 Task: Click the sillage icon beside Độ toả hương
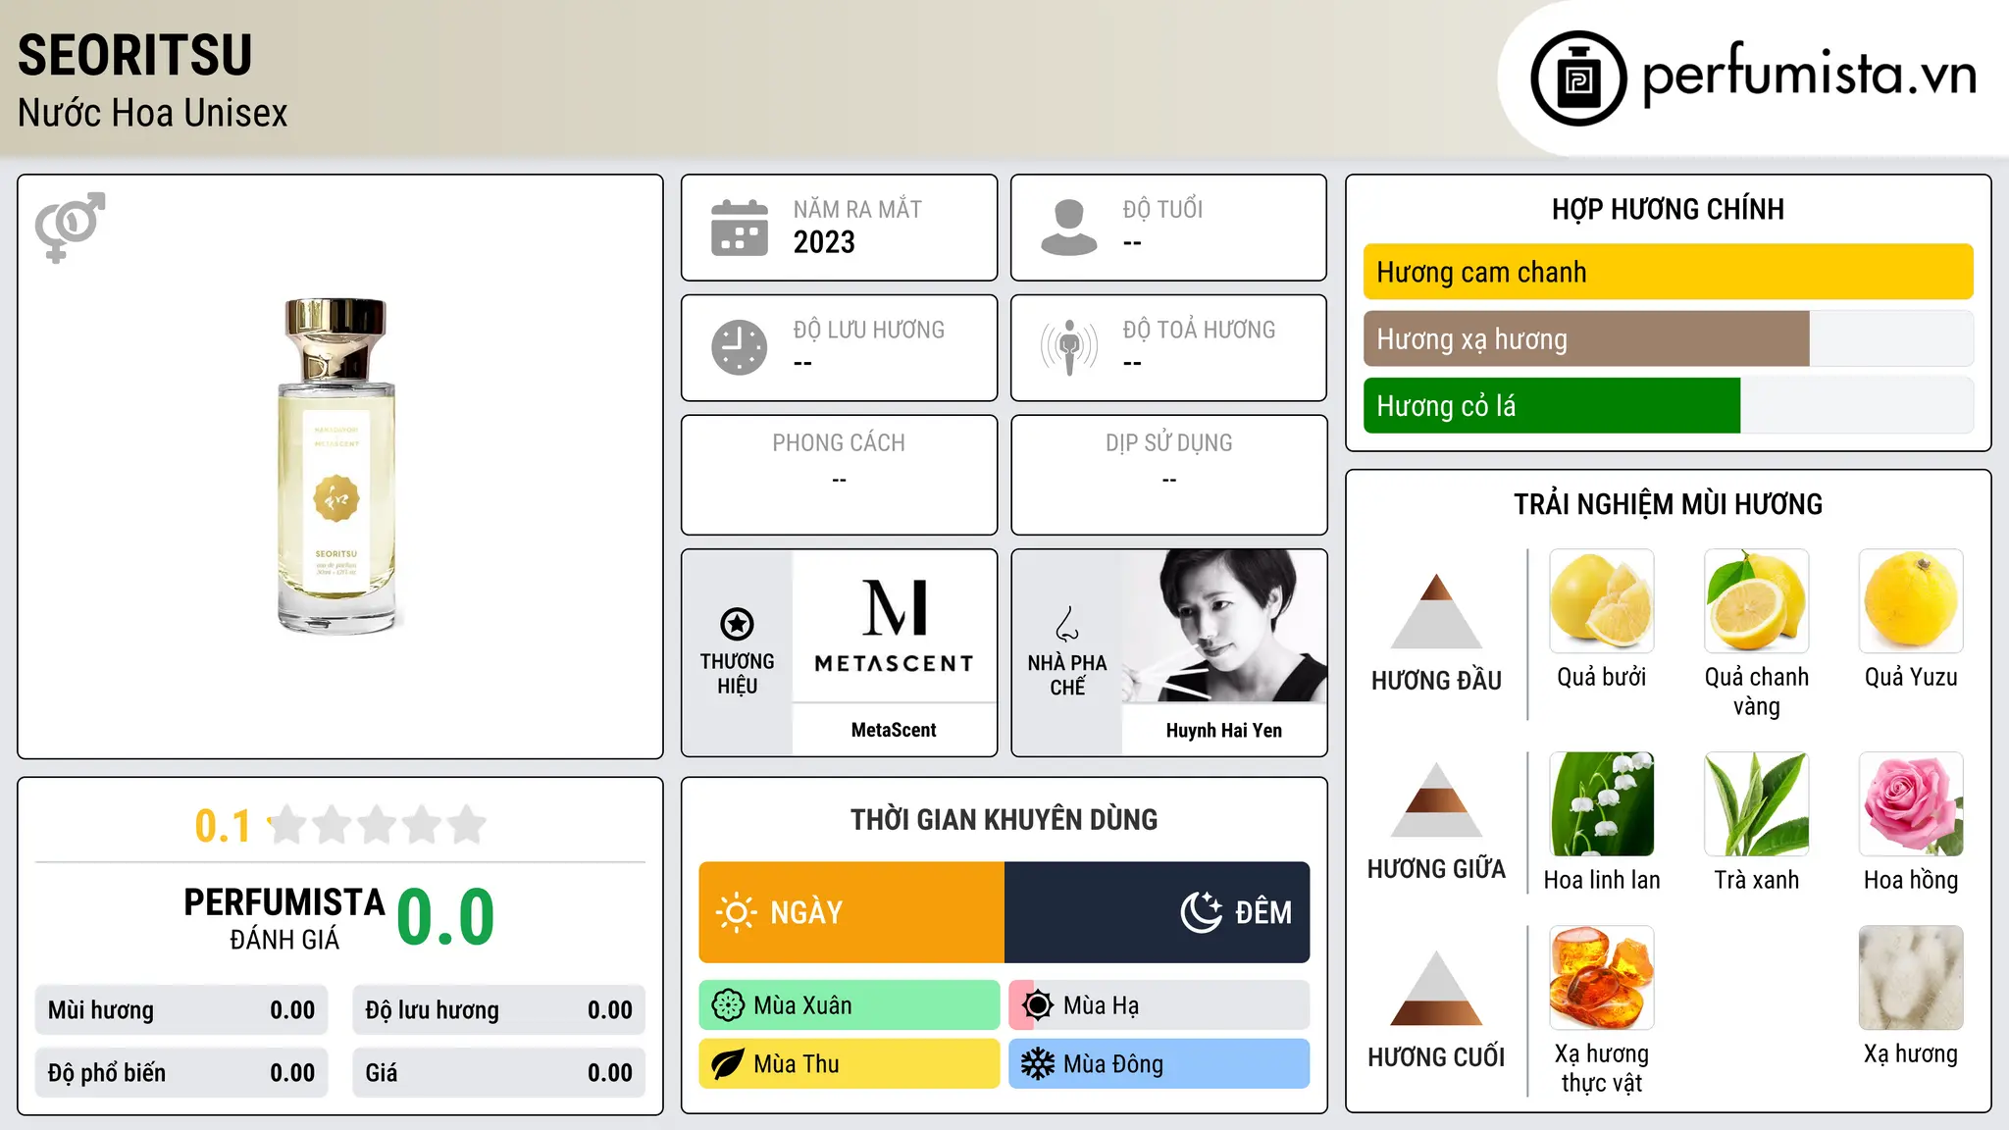tap(1069, 347)
